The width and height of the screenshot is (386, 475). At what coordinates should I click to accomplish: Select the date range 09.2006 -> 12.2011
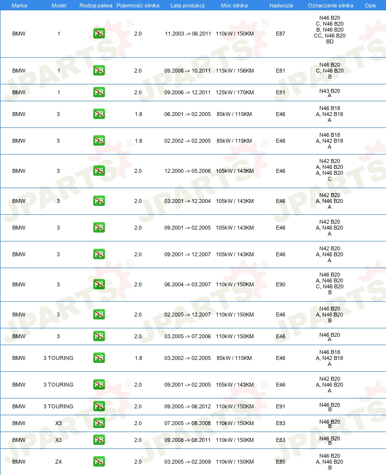(188, 92)
